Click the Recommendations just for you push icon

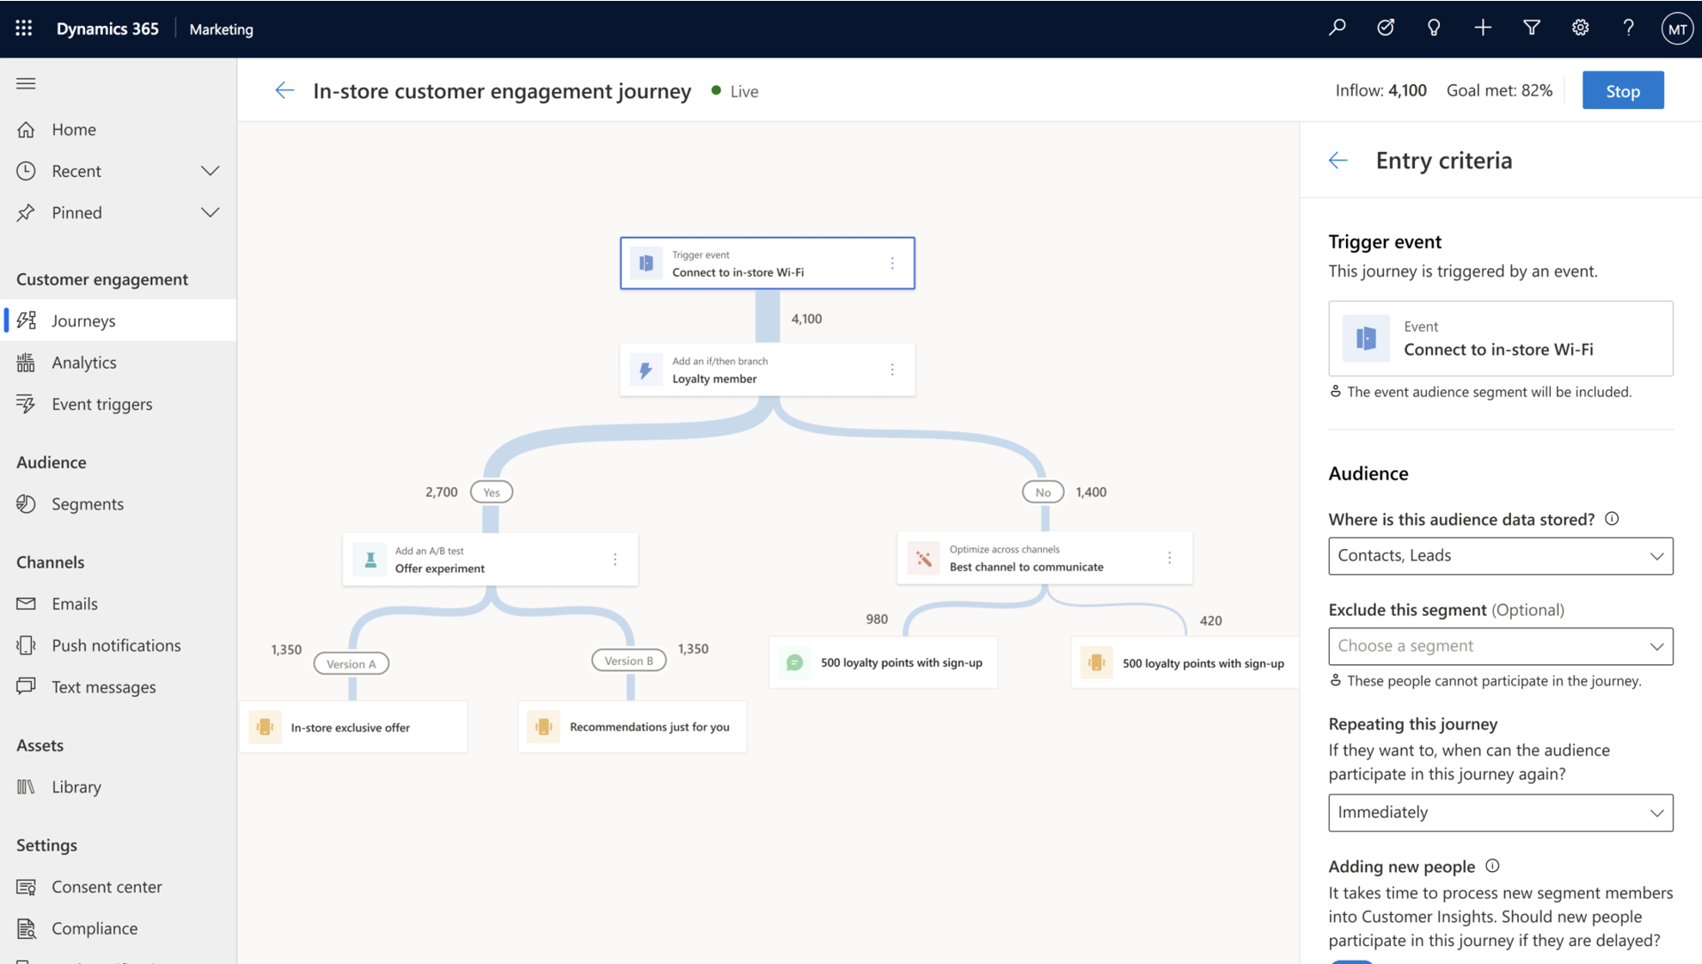pos(544,727)
